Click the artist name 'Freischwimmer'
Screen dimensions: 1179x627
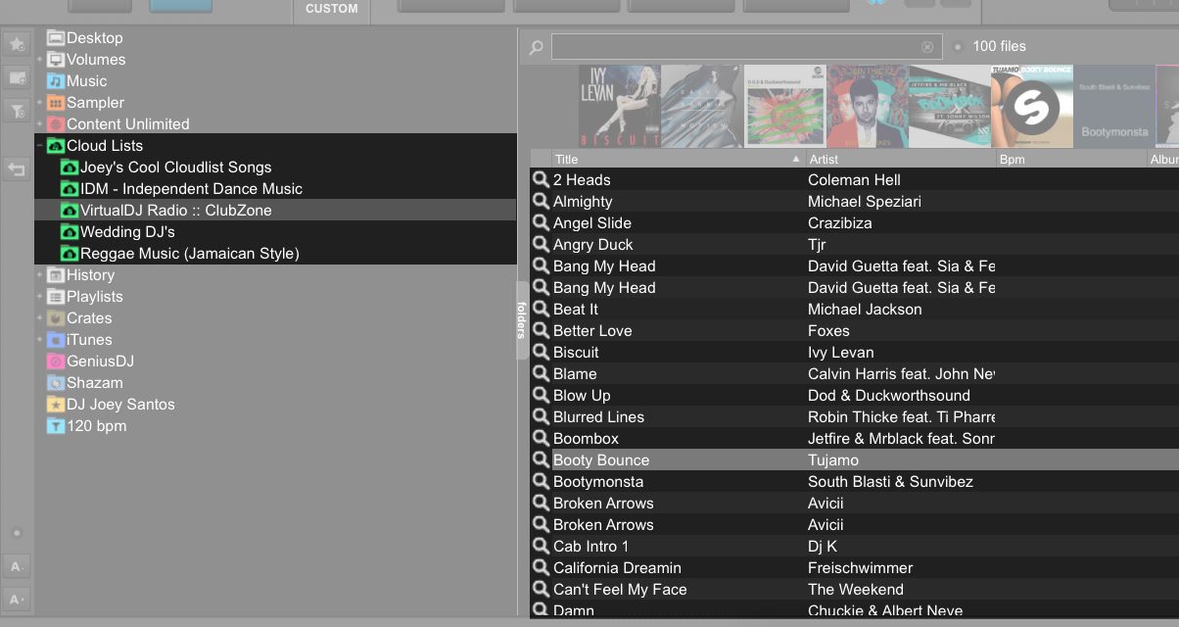(860, 568)
